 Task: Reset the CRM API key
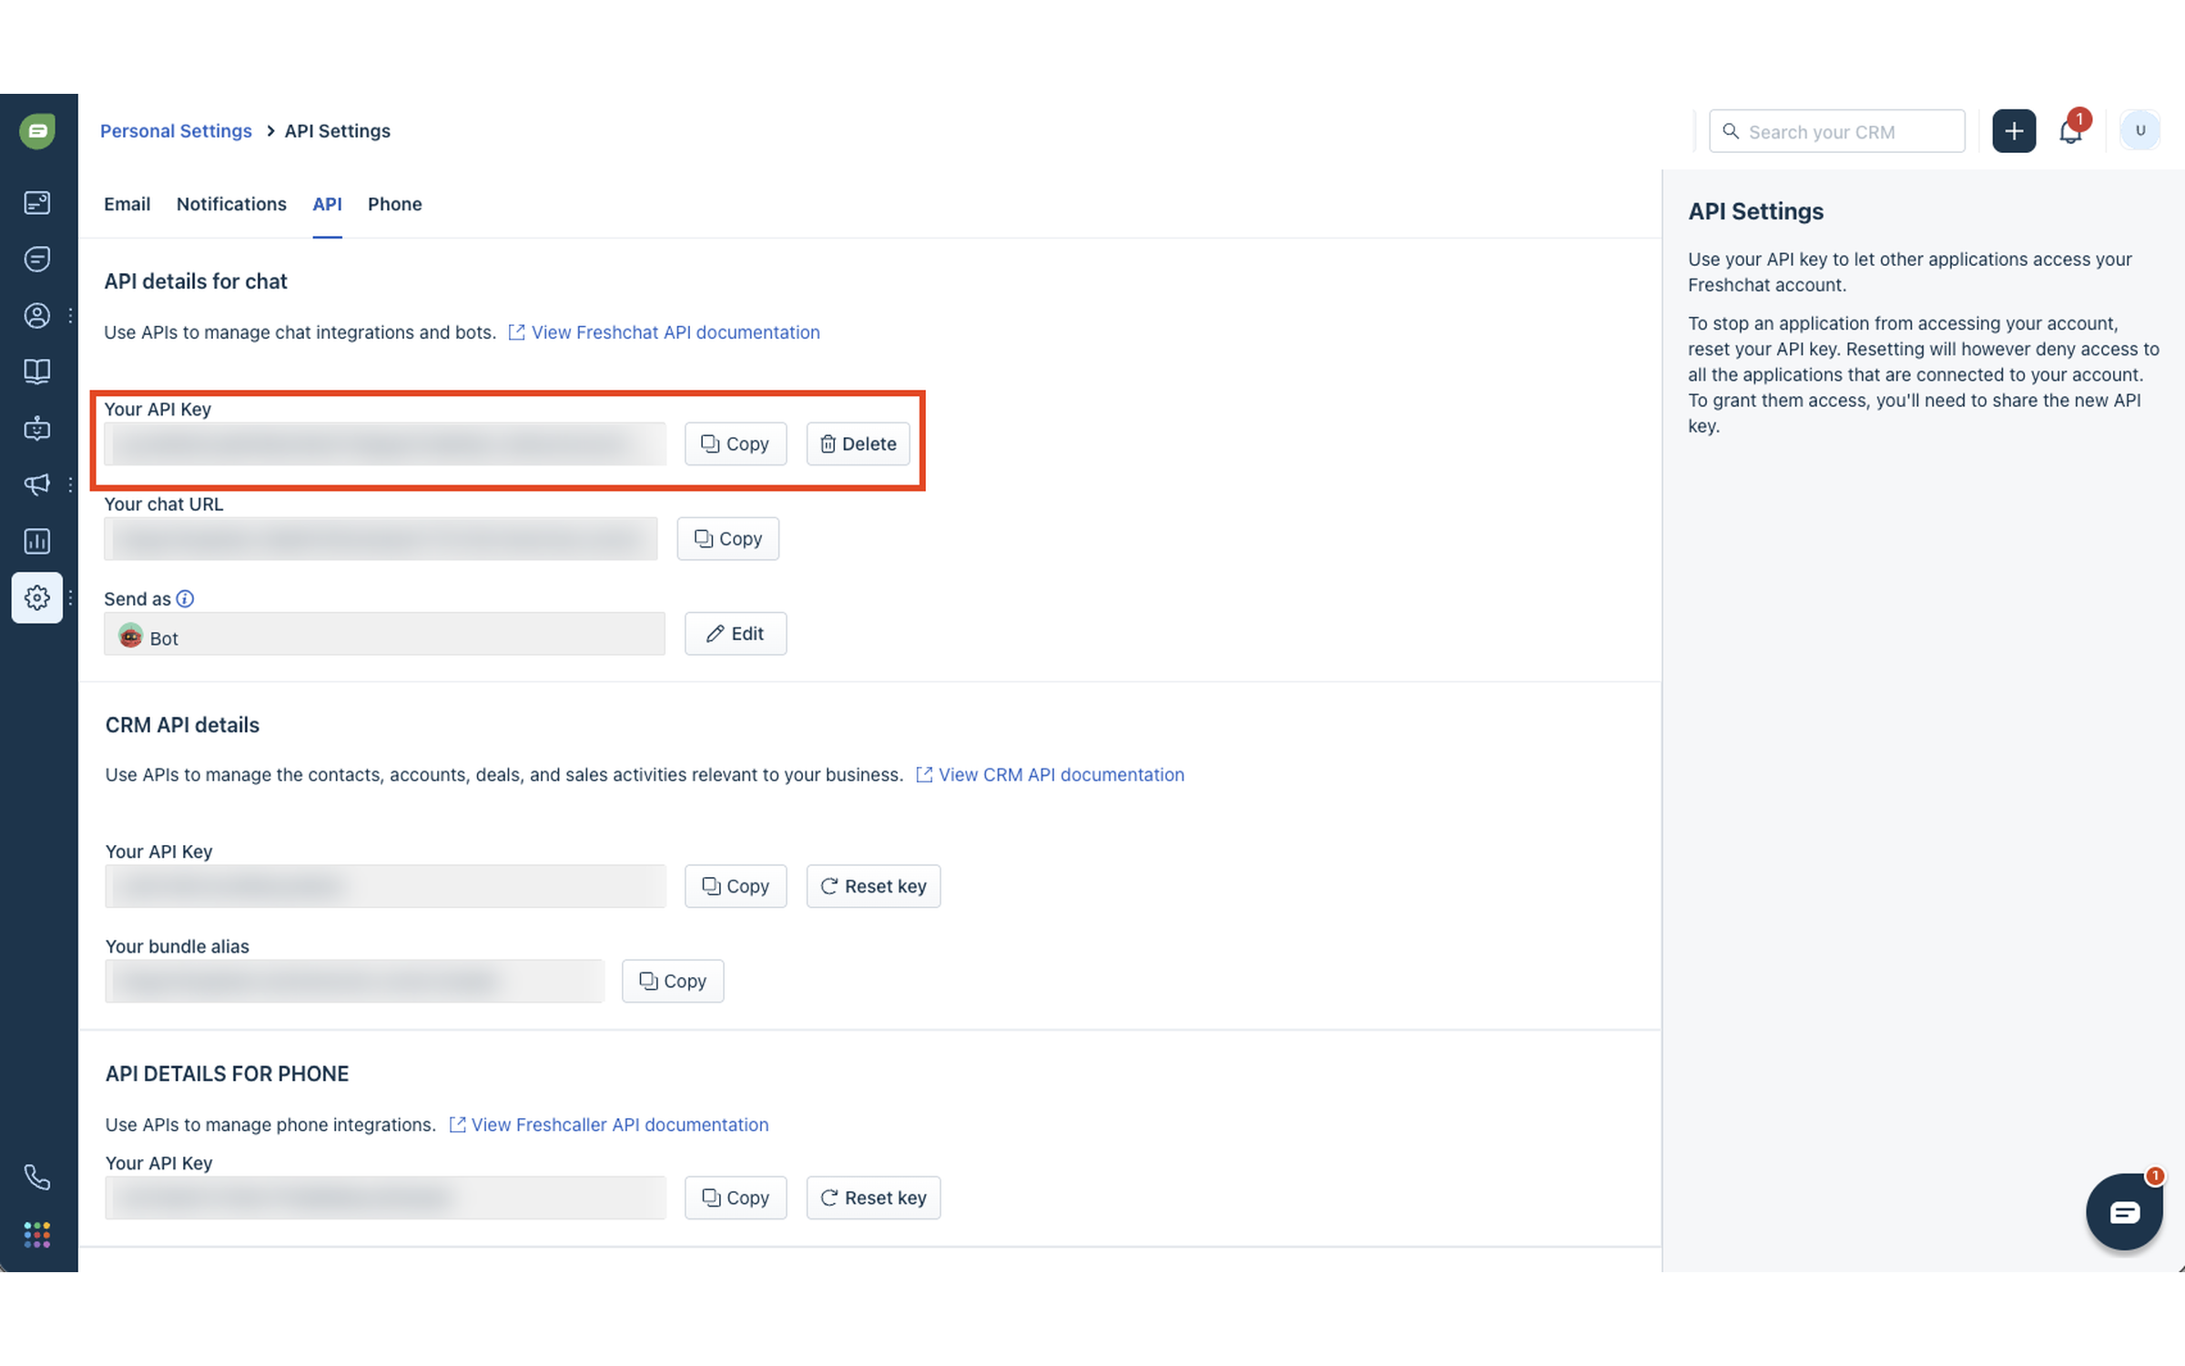pyautogui.click(x=873, y=886)
